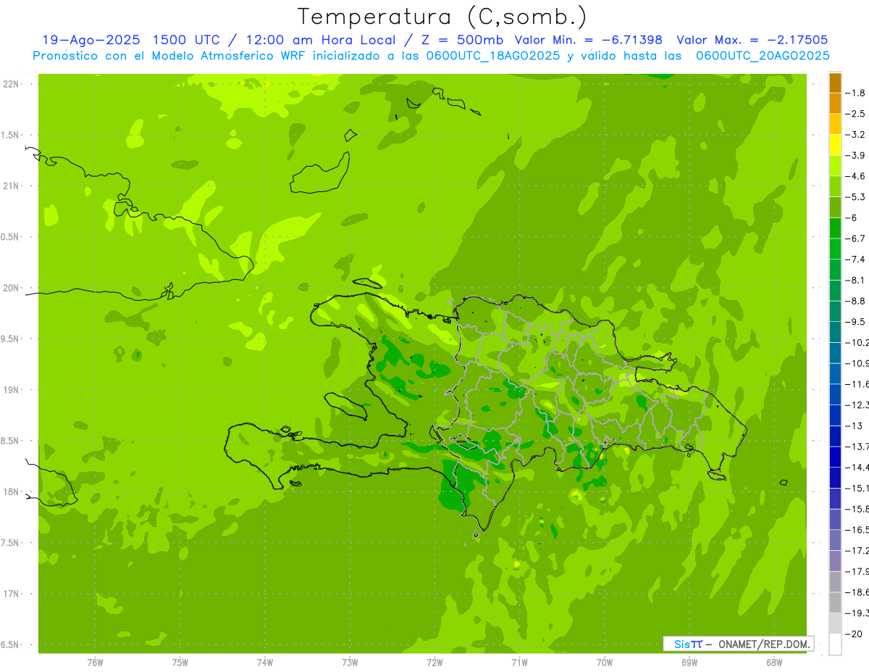Click the '-8.8' colorbar label
The height and width of the screenshot is (672, 869).
(x=856, y=301)
